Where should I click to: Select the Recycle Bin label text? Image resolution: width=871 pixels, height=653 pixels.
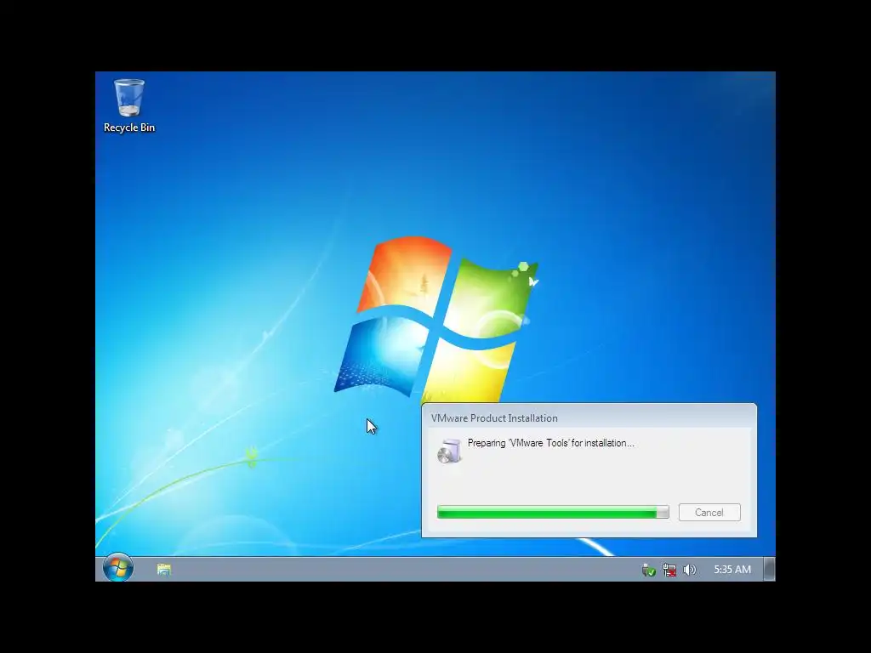pyautogui.click(x=129, y=128)
